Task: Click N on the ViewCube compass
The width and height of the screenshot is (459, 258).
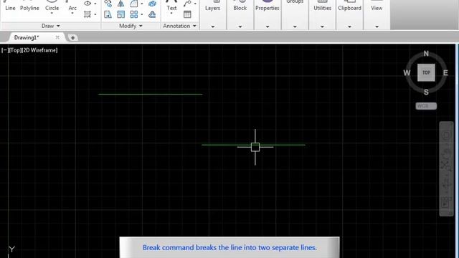Action: 426,54
